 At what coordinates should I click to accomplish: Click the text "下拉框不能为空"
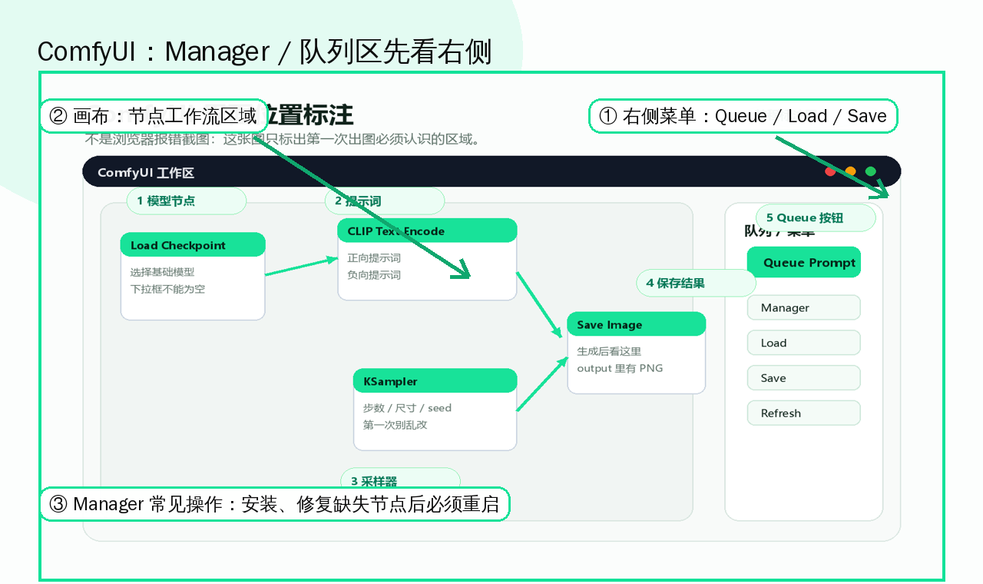click(167, 289)
